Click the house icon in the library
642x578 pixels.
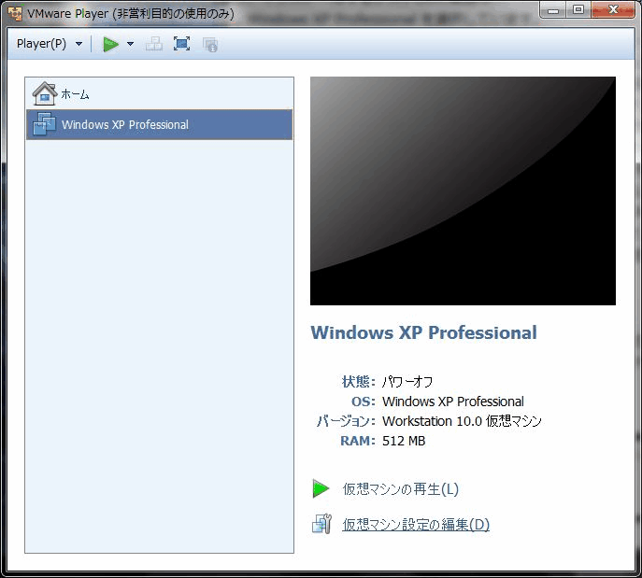pos(44,93)
